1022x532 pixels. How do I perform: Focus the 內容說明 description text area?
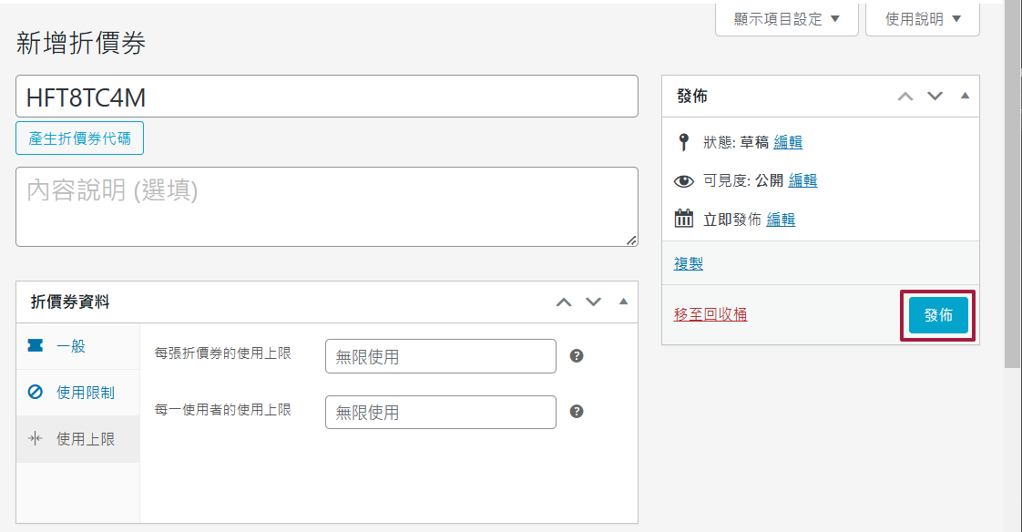tap(326, 207)
